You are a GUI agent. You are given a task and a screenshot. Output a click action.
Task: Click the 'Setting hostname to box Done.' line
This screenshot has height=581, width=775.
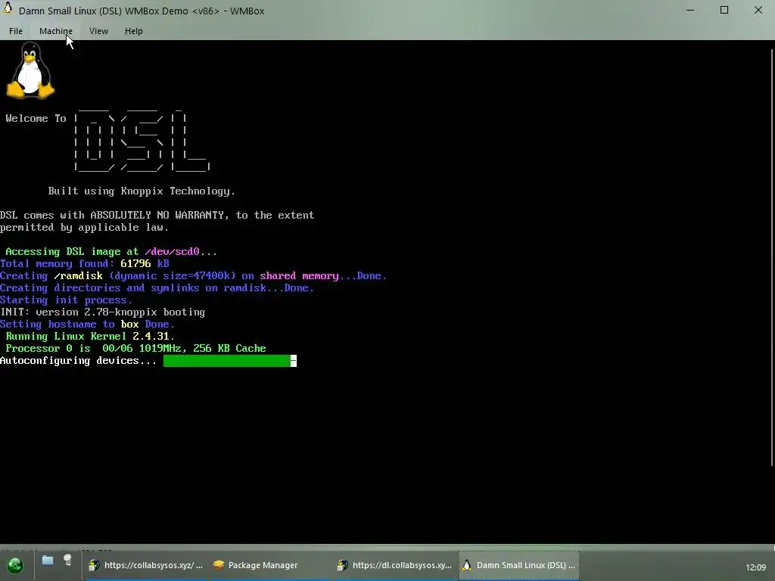point(87,325)
